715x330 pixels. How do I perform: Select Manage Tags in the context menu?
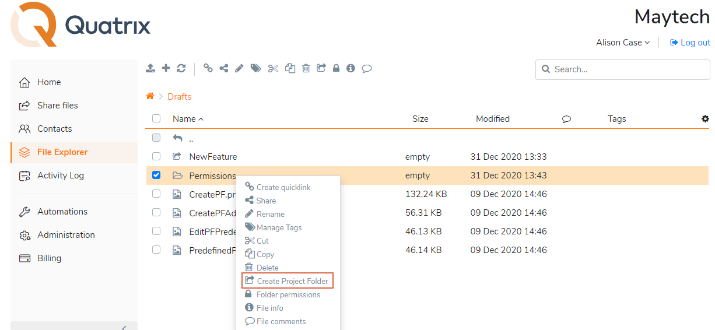coord(279,227)
